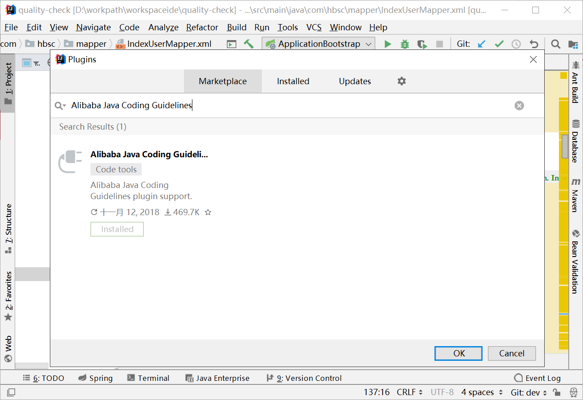The height and width of the screenshot is (400, 583).
Task: Click the yellow inspection indicator square
Action: coord(563,76)
